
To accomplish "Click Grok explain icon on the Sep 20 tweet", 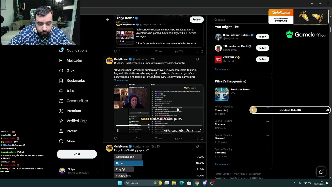I will click(x=197, y=146).
